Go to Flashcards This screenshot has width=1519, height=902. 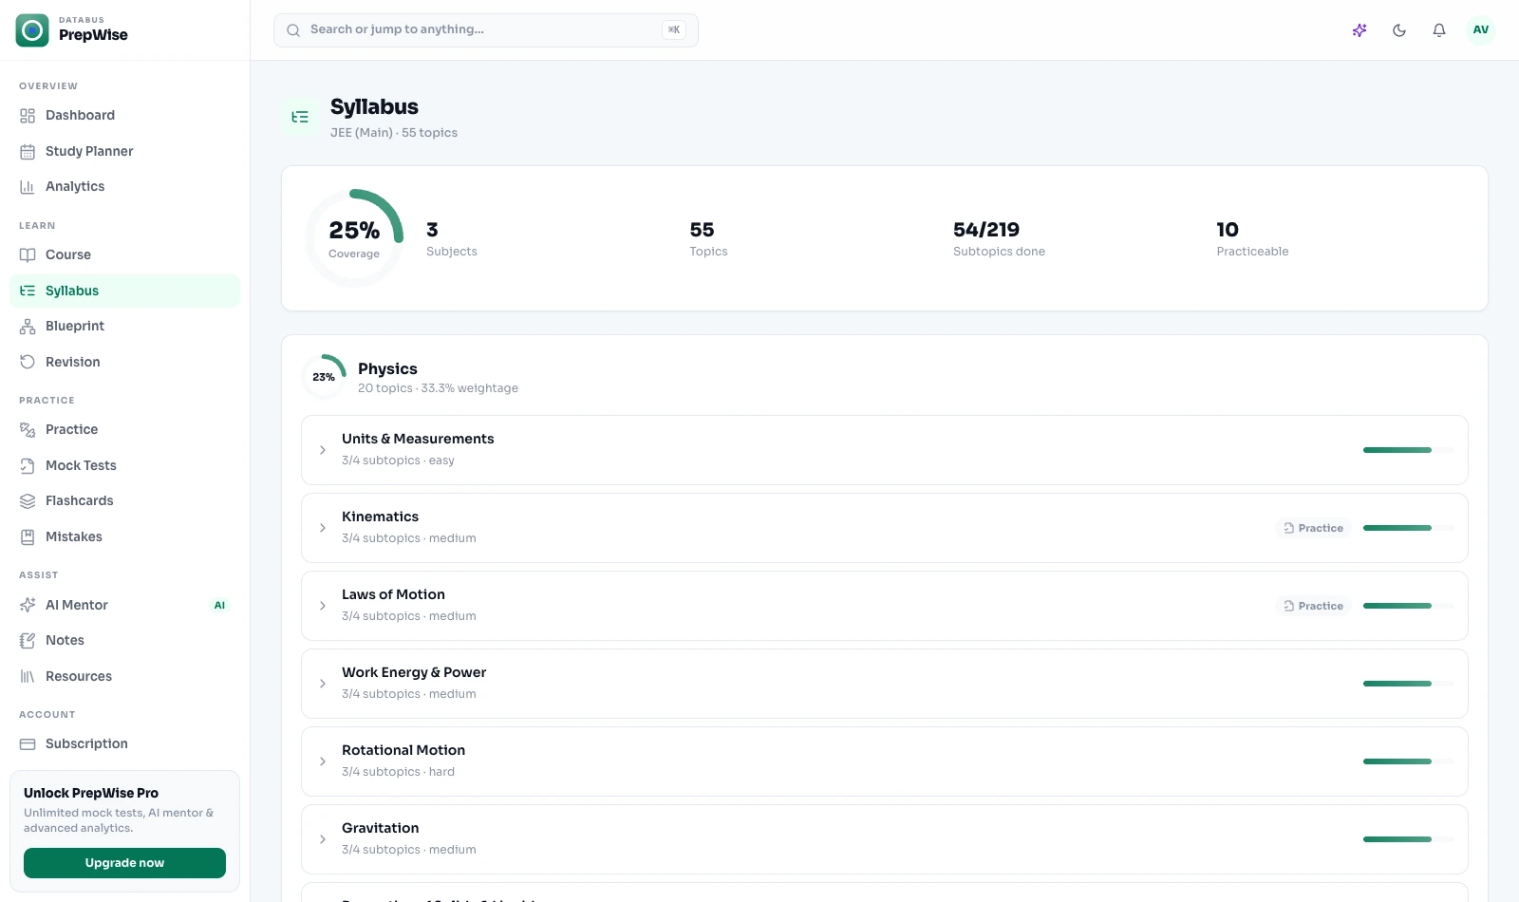point(124,501)
